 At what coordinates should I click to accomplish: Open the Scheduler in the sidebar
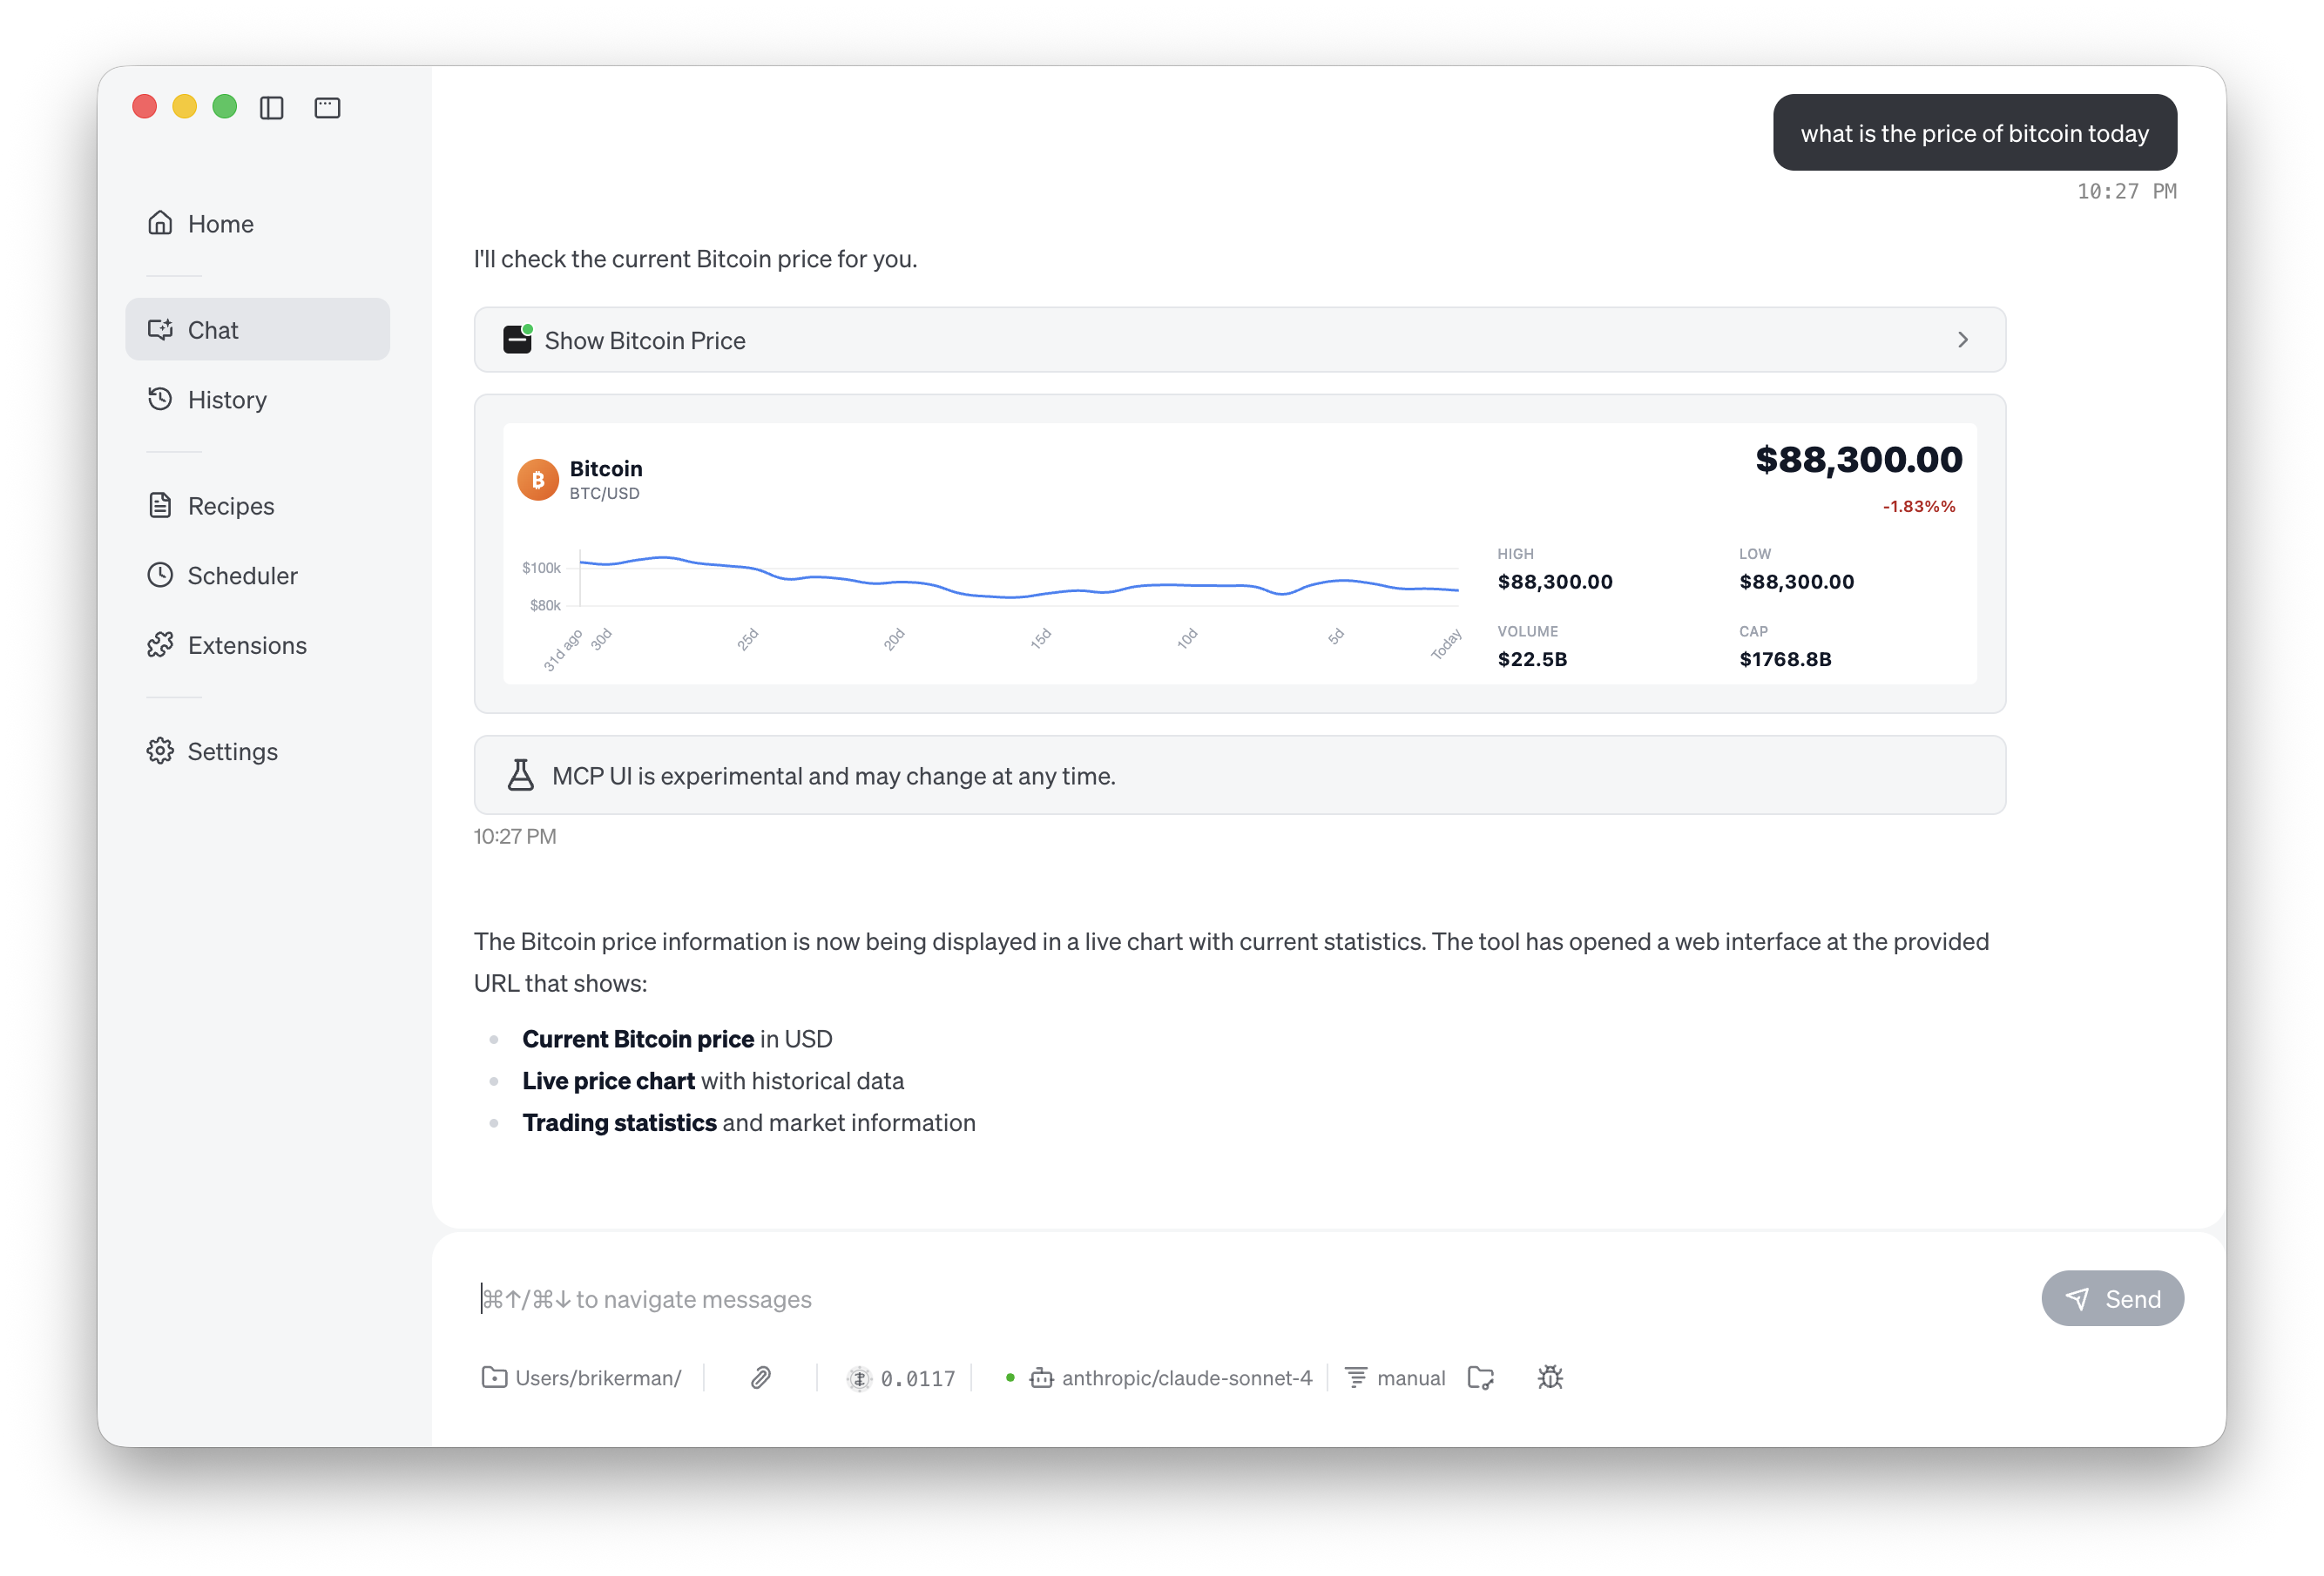point(242,575)
